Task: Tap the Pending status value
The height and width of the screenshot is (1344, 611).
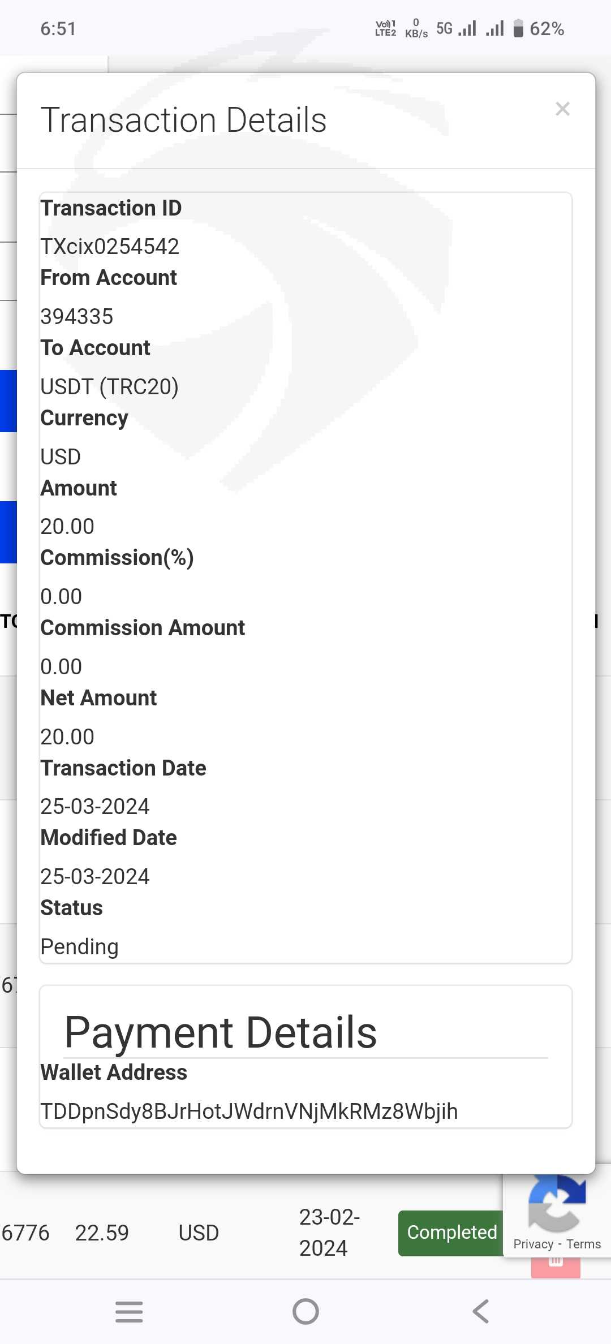Action: 79,946
